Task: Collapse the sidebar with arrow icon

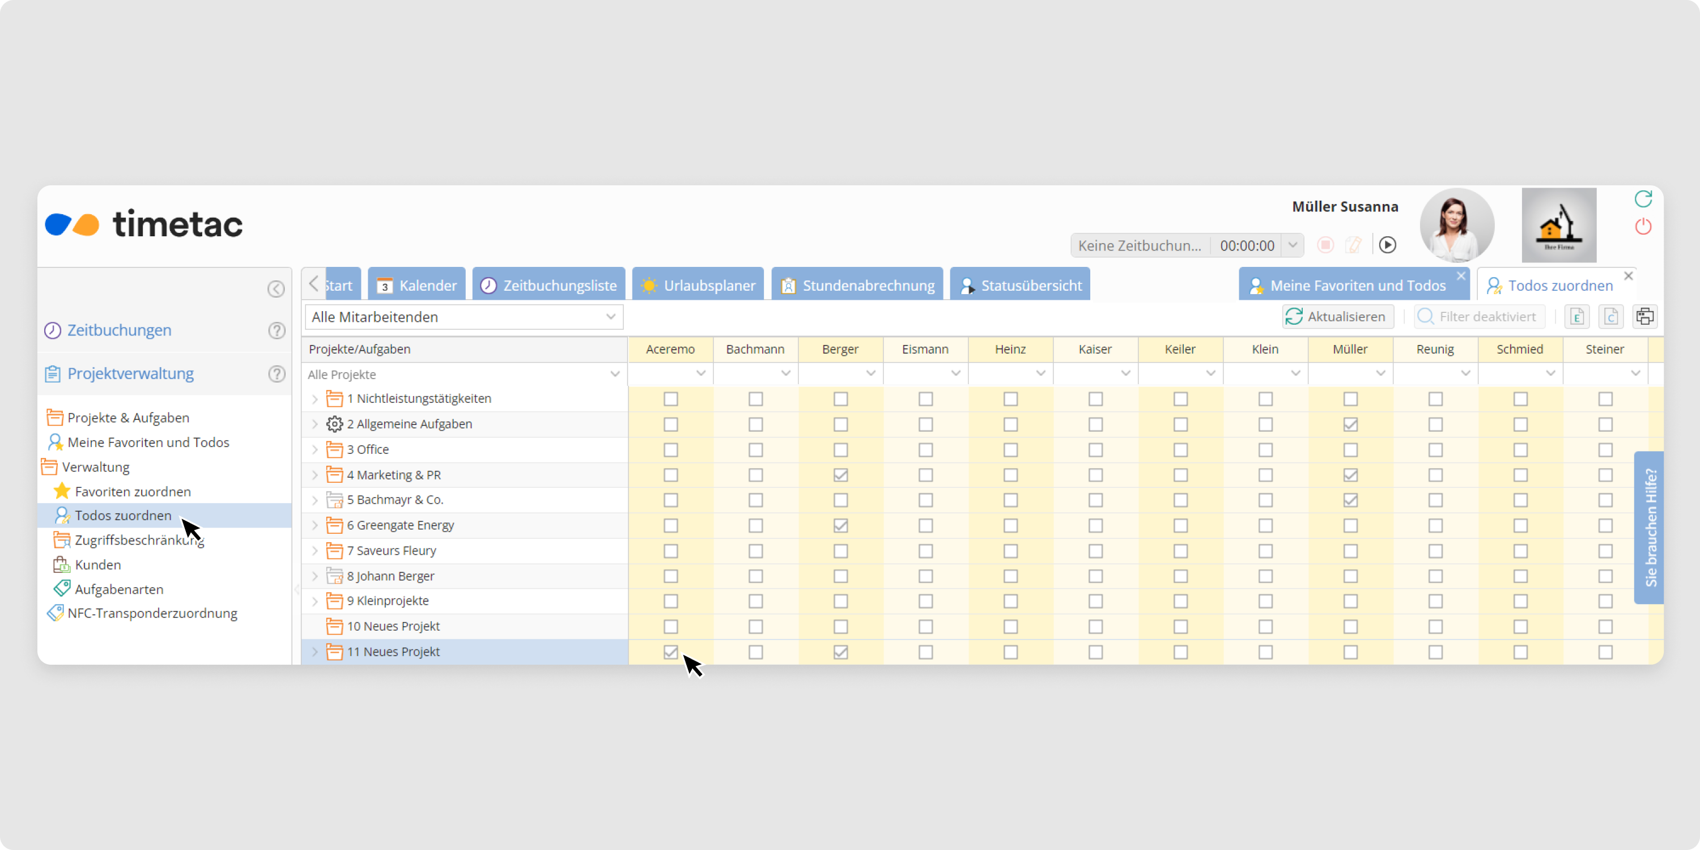Action: click(x=276, y=289)
